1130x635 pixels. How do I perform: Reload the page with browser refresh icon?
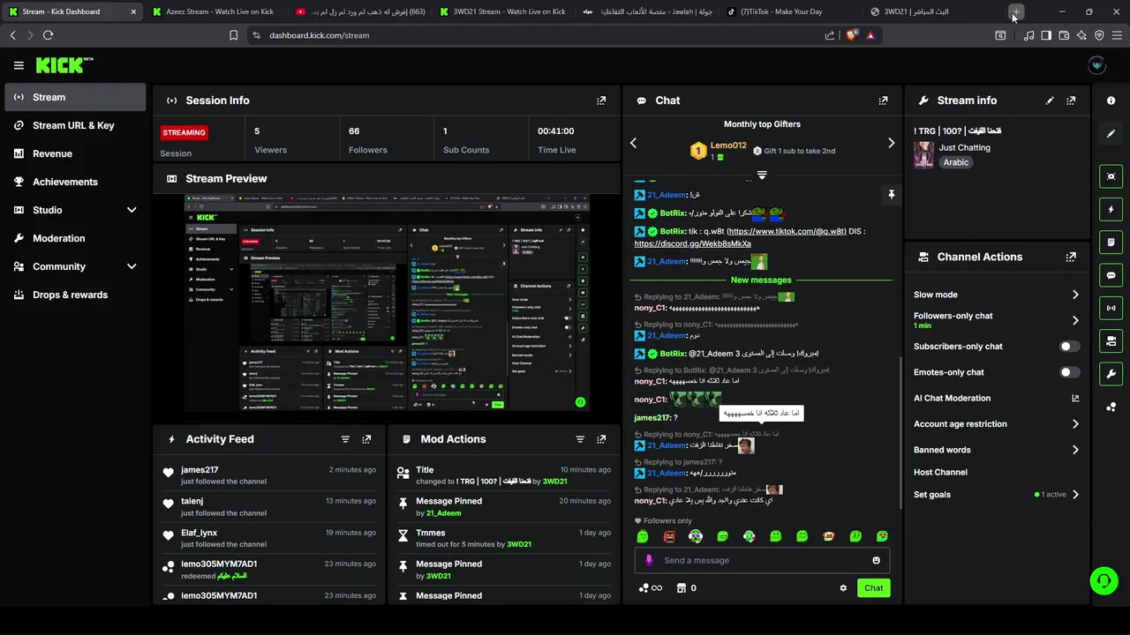[x=48, y=35]
